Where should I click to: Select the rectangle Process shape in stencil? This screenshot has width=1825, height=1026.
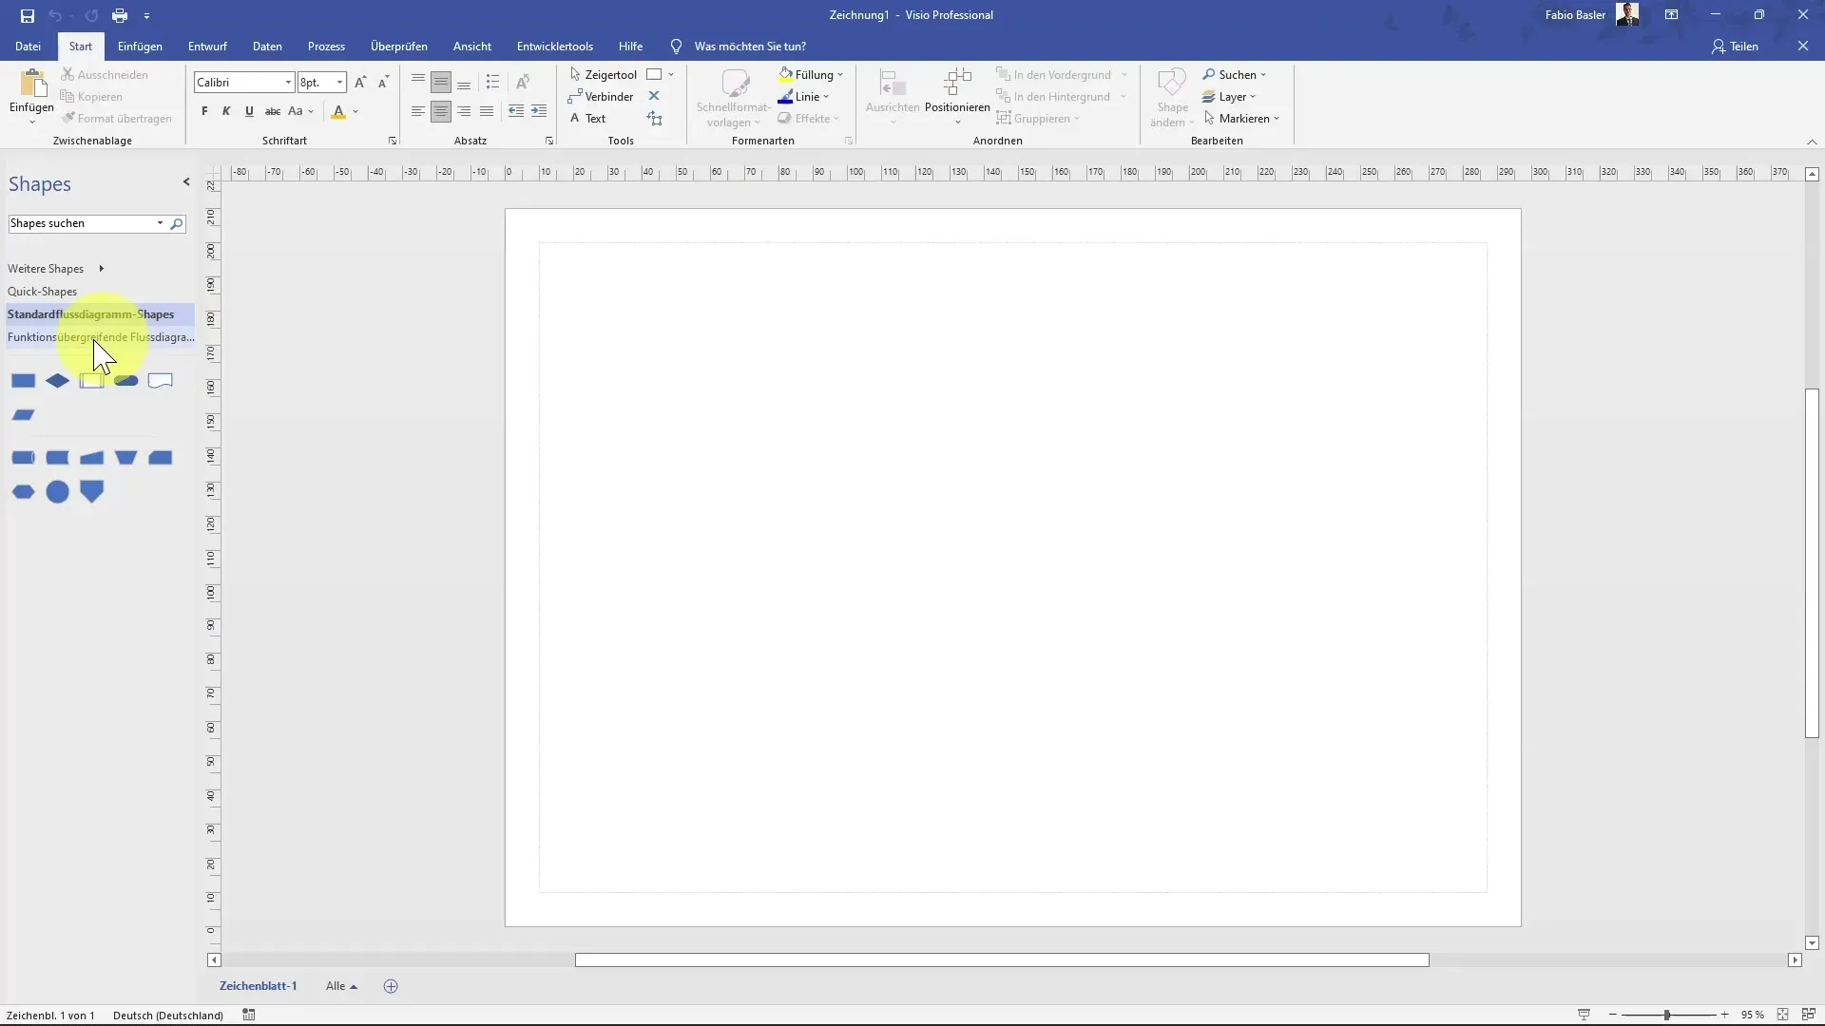[x=23, y=381]
